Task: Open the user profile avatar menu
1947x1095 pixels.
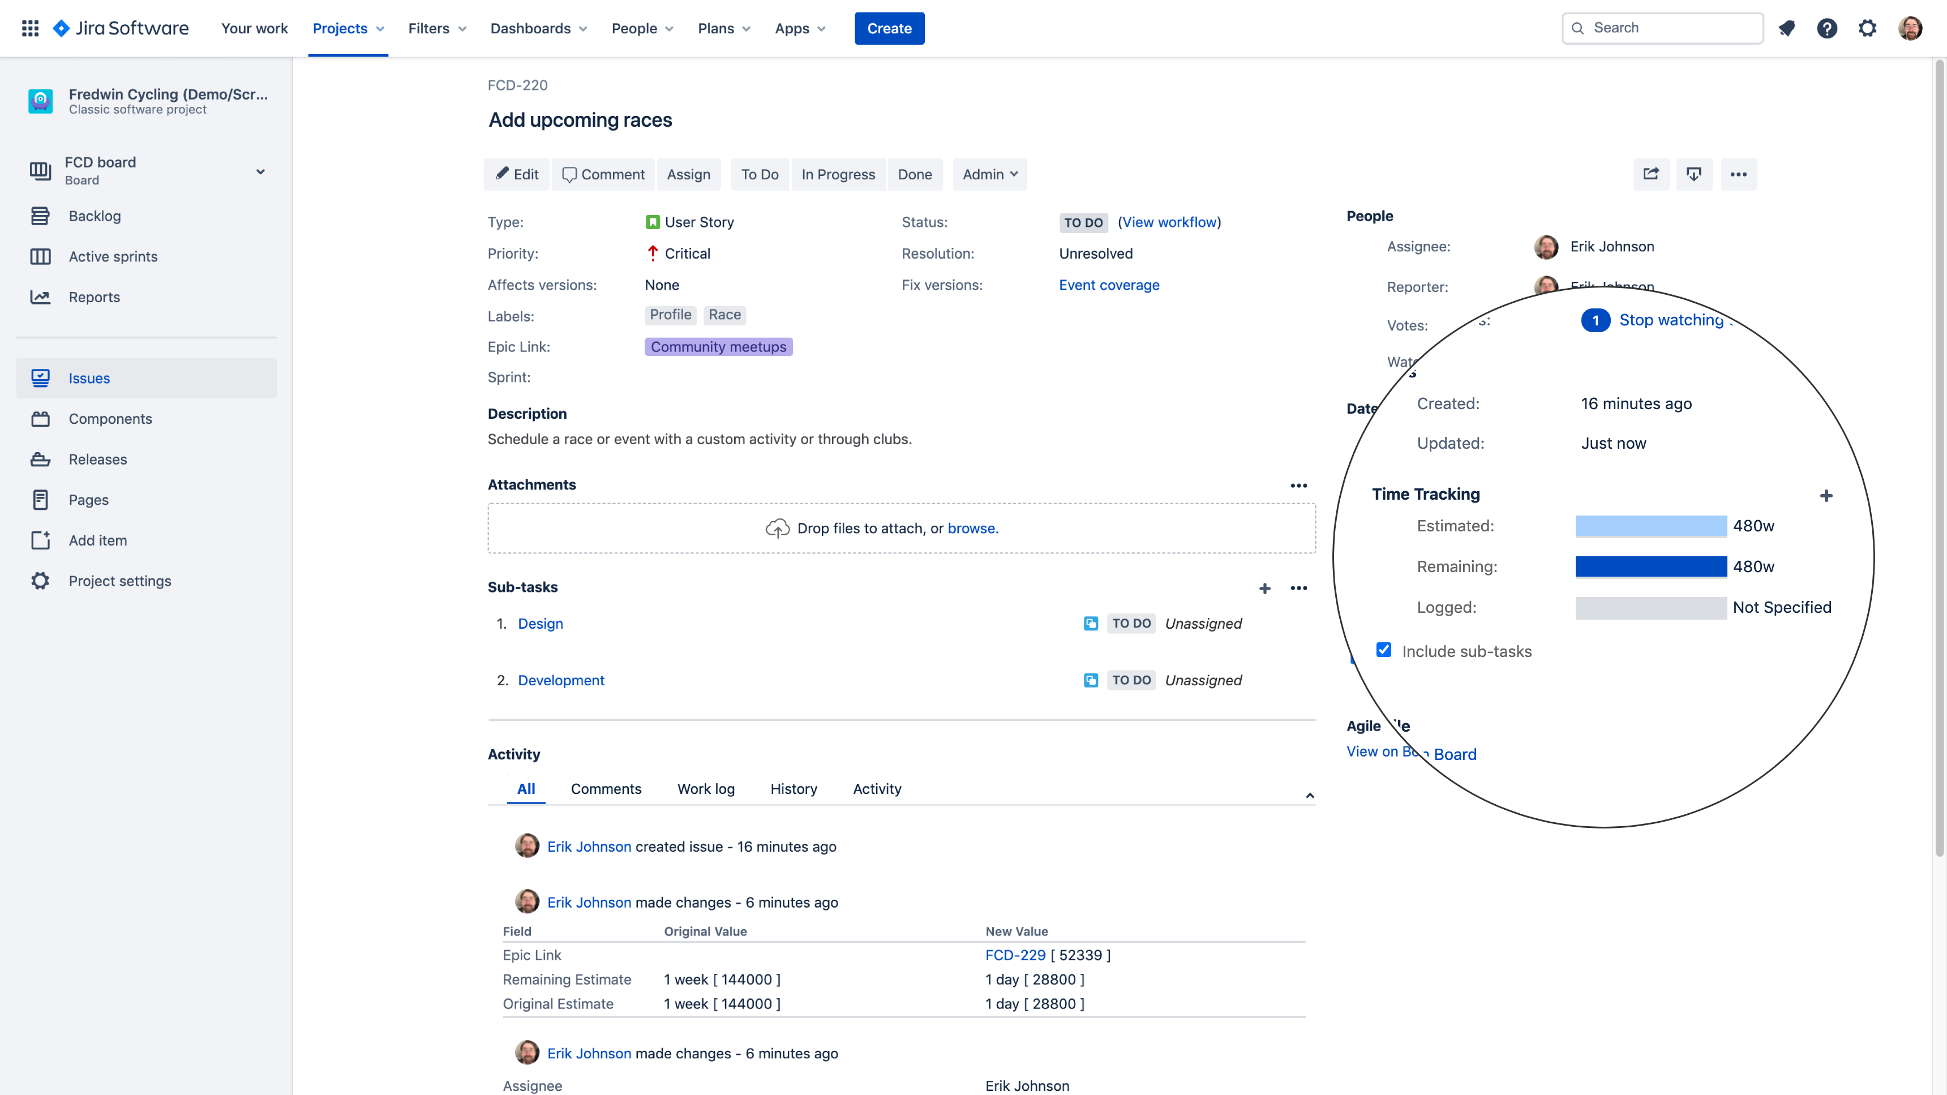Action: (1910, 28)
